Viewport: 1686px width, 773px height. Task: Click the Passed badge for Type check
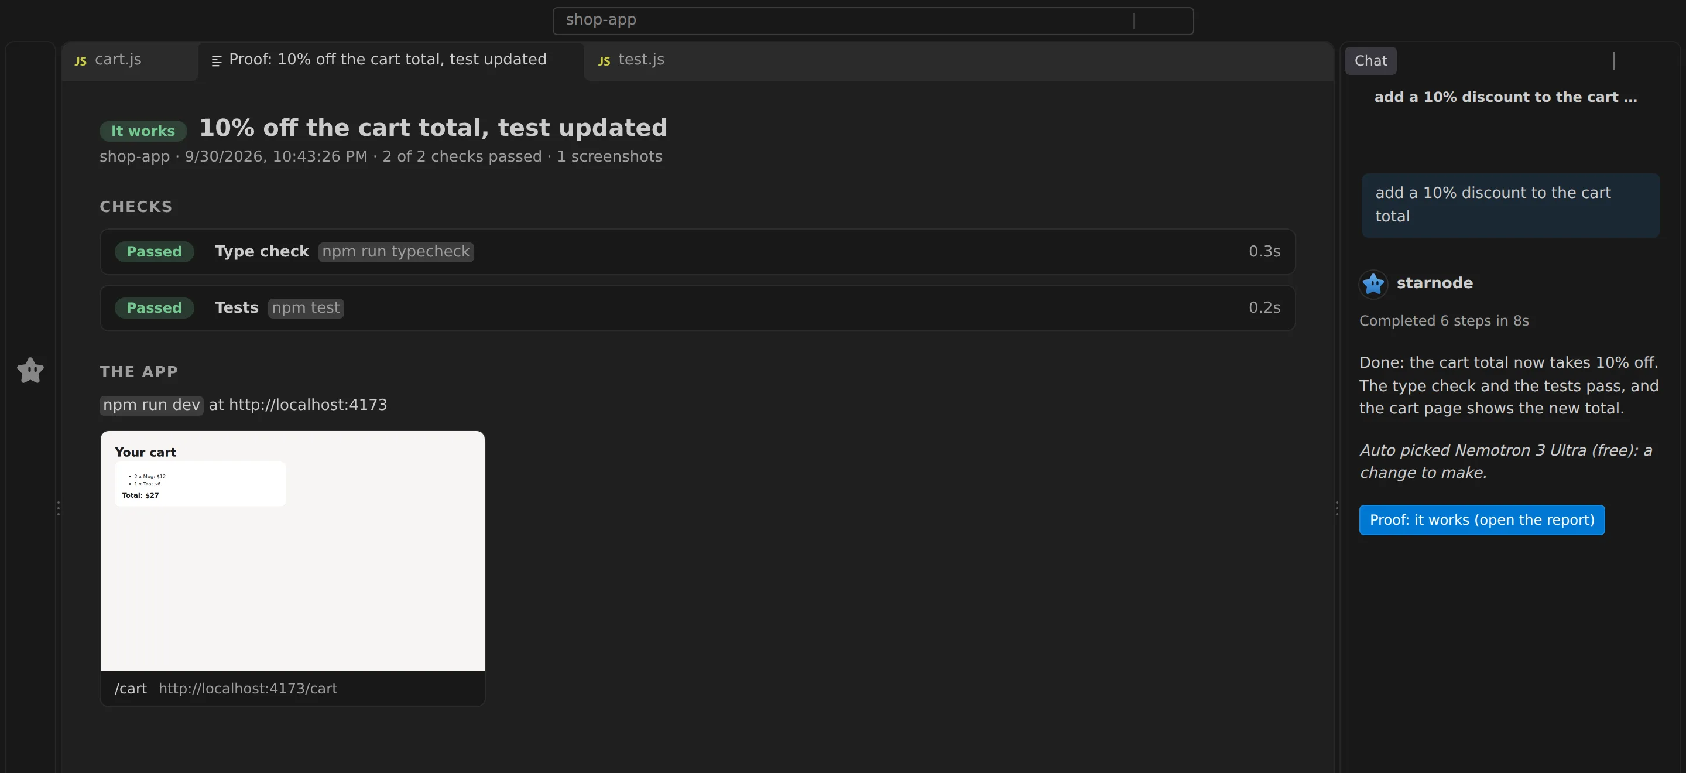coord(154,251)
